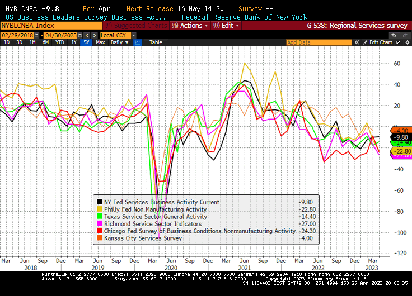Select the YTD range tab

pyautogui.click(x=60, y=42)
